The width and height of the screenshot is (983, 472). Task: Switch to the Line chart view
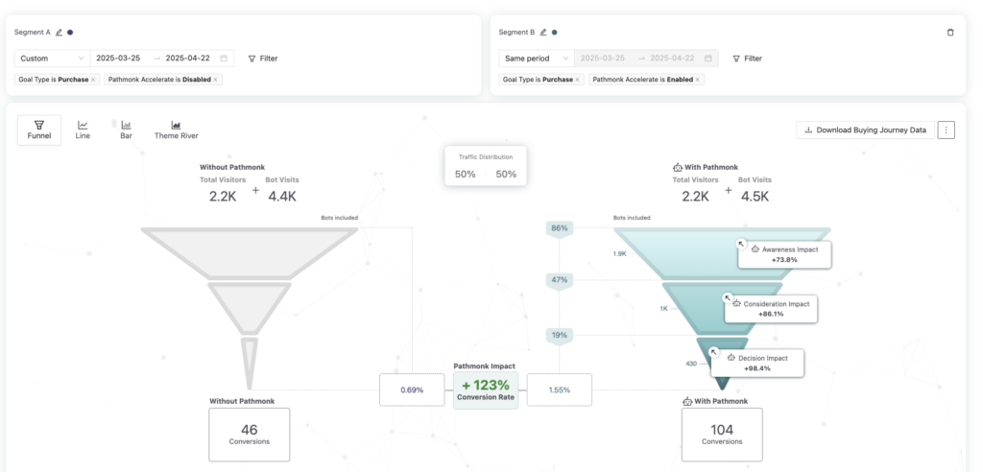[83, 130]
